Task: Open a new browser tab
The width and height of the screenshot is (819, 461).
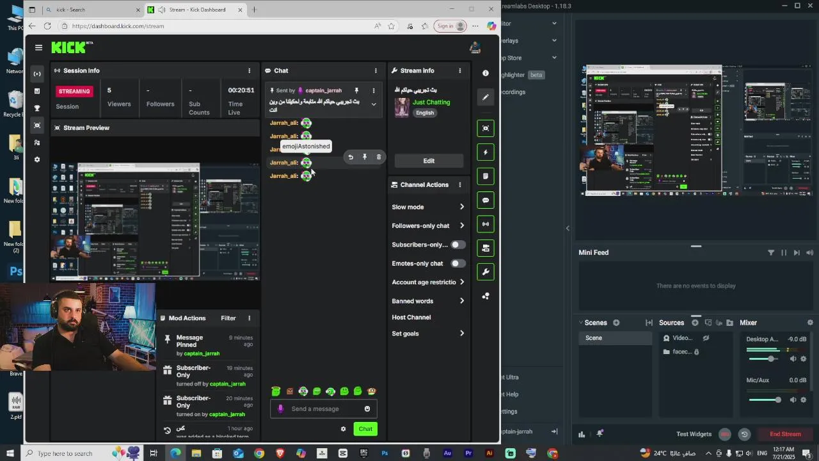Action: click(255, 10)
